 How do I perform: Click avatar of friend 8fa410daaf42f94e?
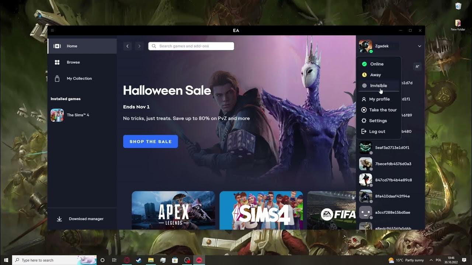pos(365,196)
